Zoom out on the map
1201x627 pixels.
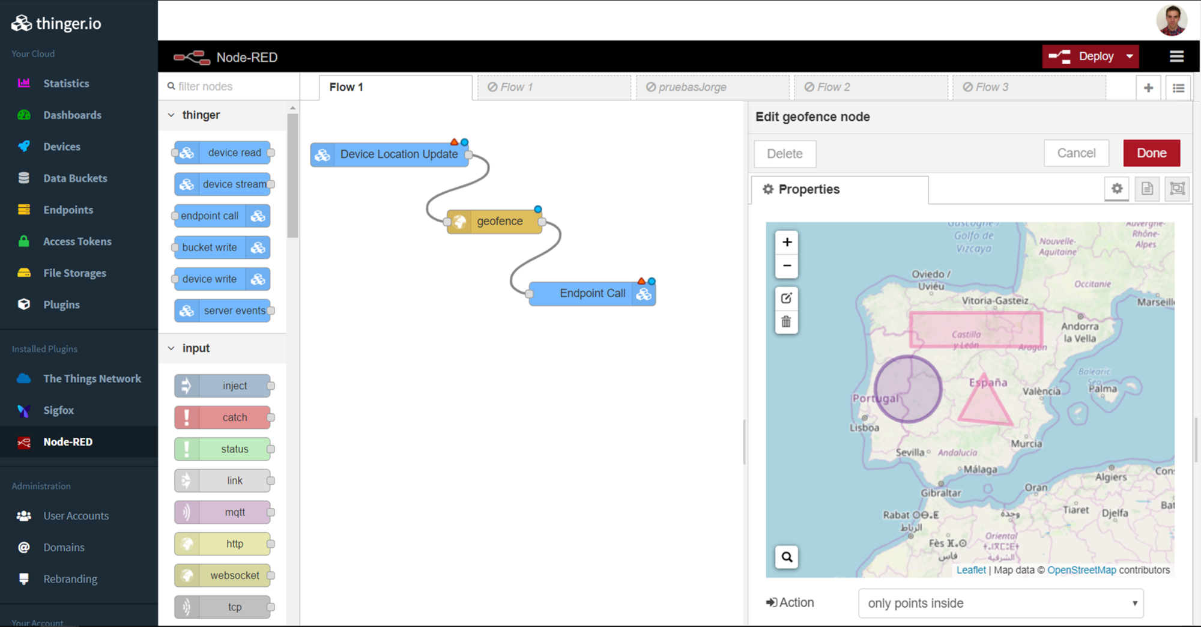point(787,266)
